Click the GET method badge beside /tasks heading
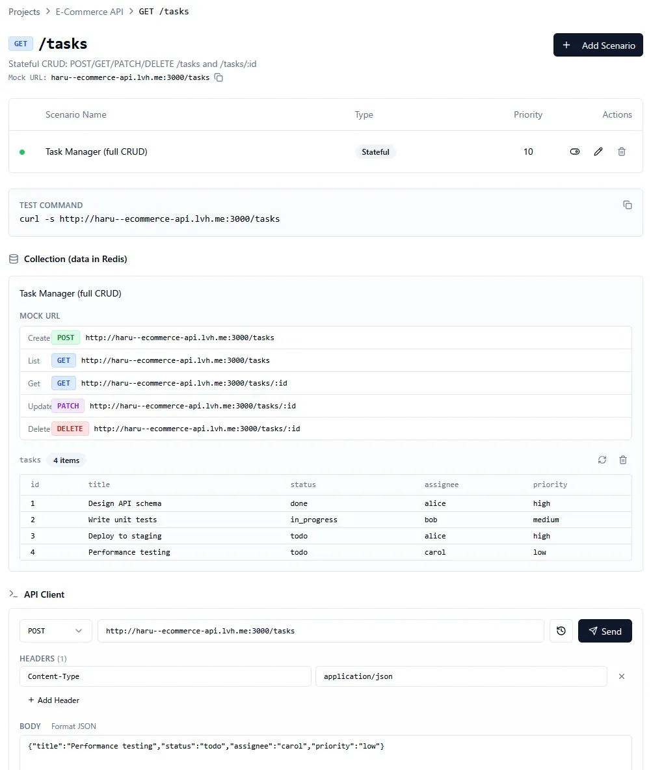 [21, 44]
